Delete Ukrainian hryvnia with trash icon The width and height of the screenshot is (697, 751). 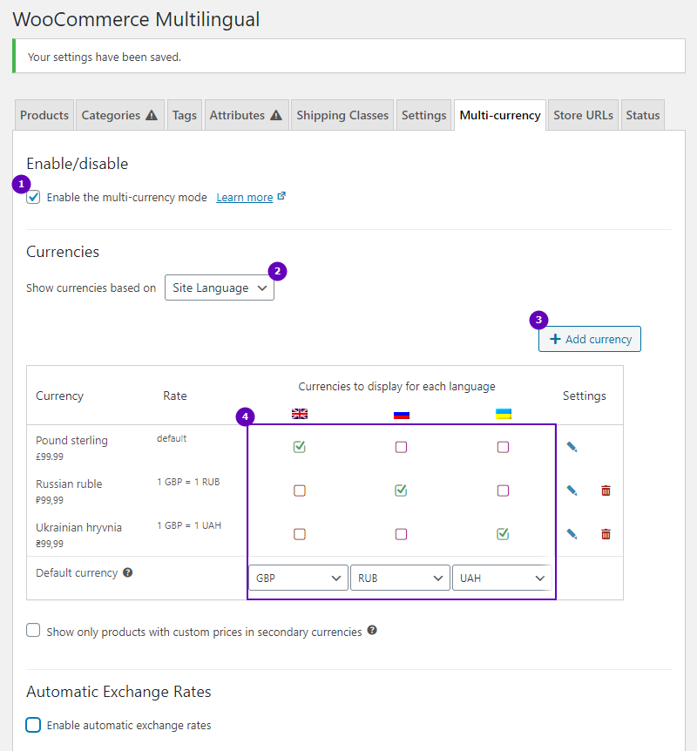click(x=606, y=534)
